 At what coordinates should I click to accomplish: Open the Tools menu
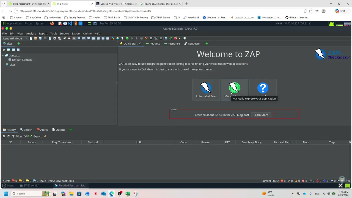[x=54, y=34]
